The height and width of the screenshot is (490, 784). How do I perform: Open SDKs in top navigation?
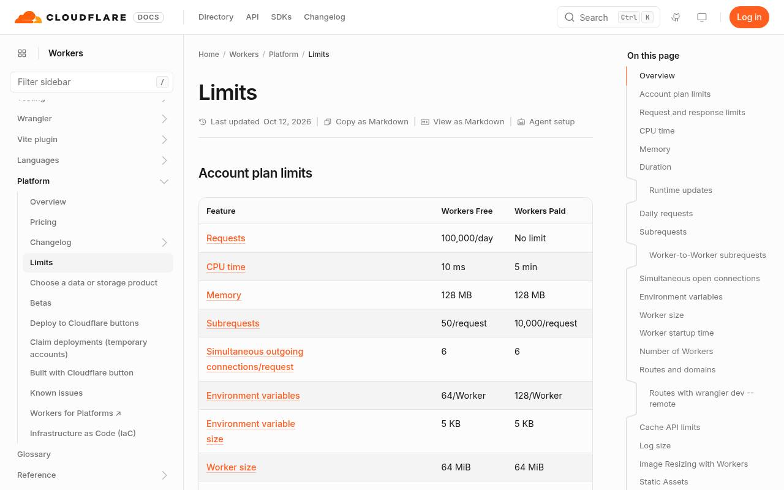point(281,17)
